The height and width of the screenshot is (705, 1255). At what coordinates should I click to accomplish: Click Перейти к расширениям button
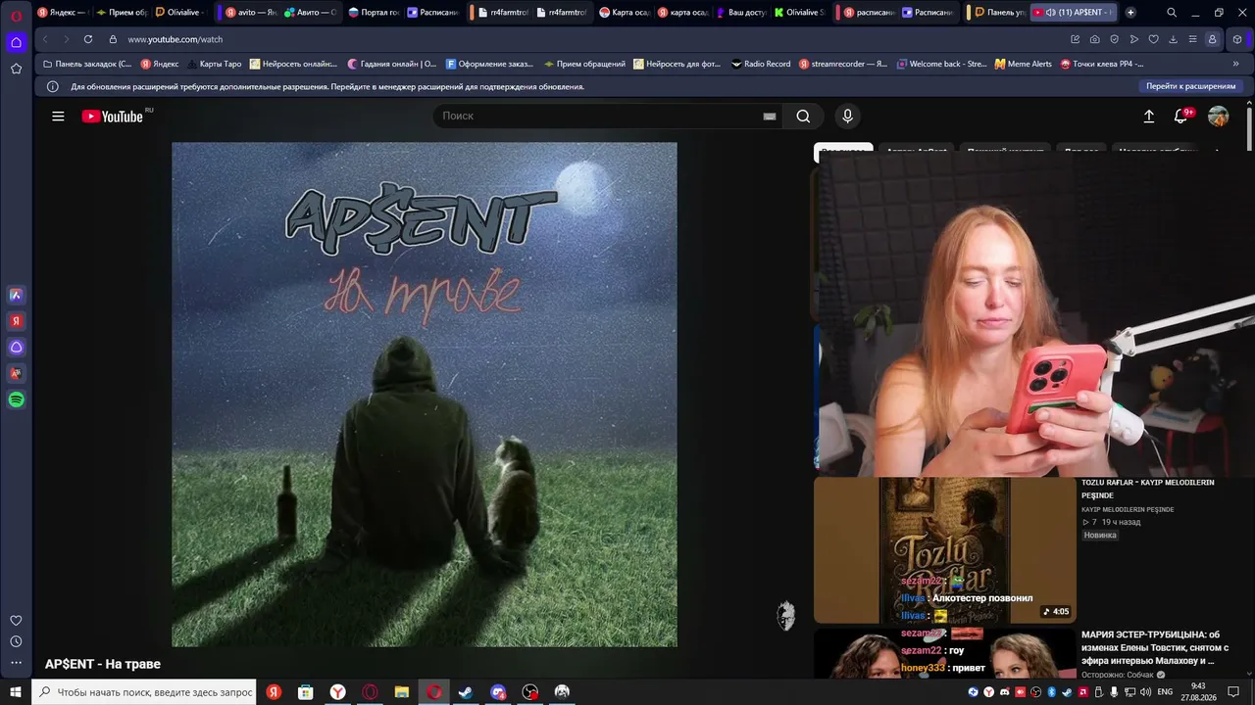point(1190,86)
